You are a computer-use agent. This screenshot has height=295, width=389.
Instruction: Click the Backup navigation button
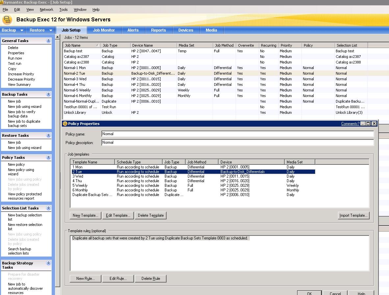click(9, 30)
